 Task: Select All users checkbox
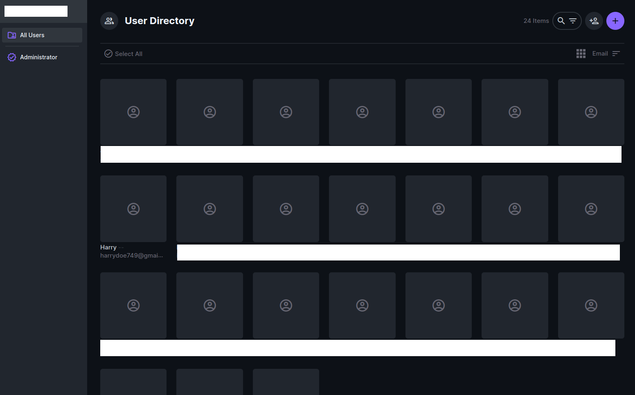coord(124,54)
